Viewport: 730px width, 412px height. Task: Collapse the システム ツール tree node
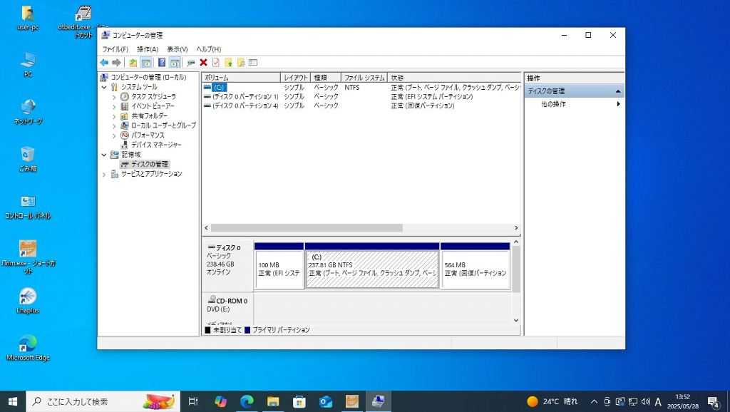point(104,87)
